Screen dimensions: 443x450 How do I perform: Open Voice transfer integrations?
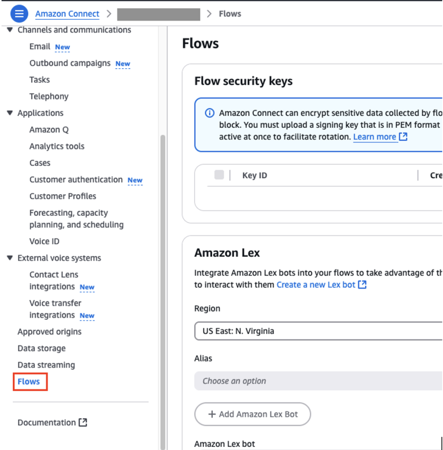(x=55, y=309)
